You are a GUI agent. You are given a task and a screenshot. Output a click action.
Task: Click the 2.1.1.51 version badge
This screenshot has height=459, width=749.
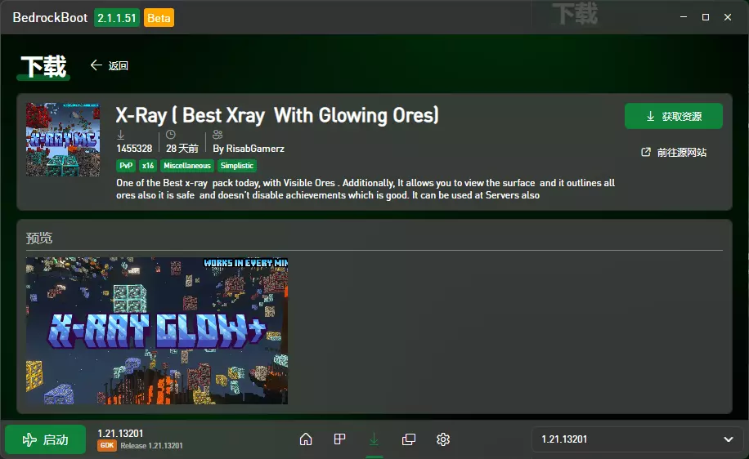point(117,18)
